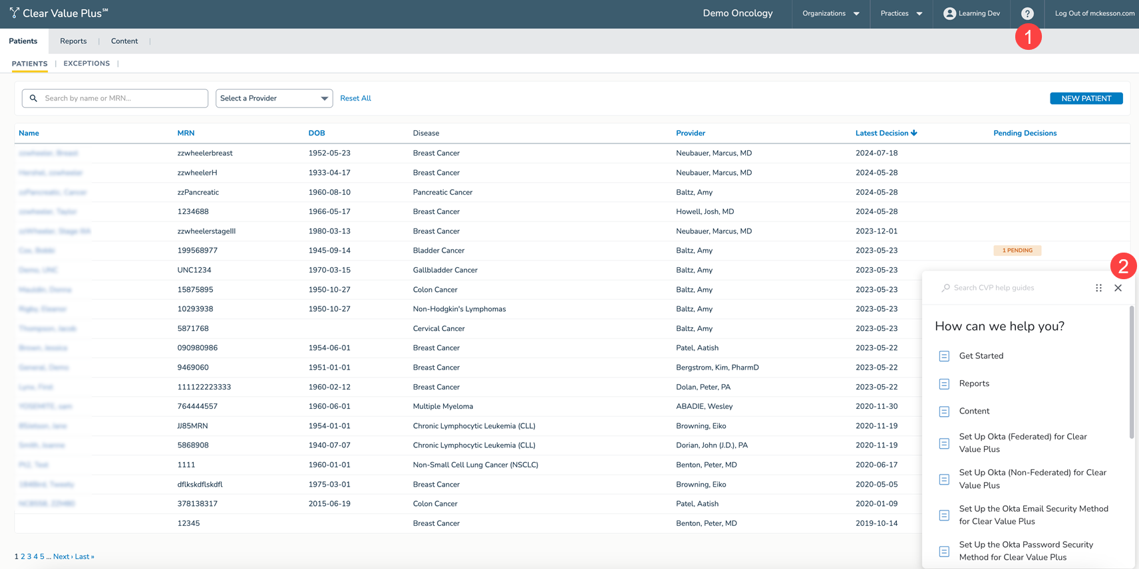
Task: Click the Get Started guide document icon
Action: [x=944, y=356]
